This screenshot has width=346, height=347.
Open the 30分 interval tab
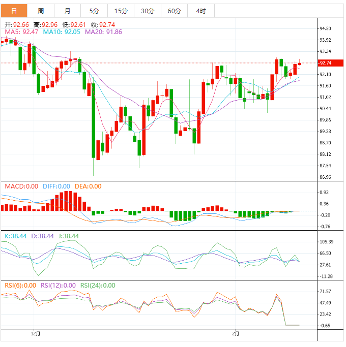tap(148, 11)
